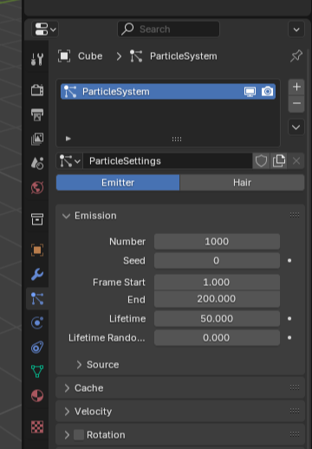Animate the Lifetime property dot
This screenshot has height=449, width=312.
[x=289, y=319]
